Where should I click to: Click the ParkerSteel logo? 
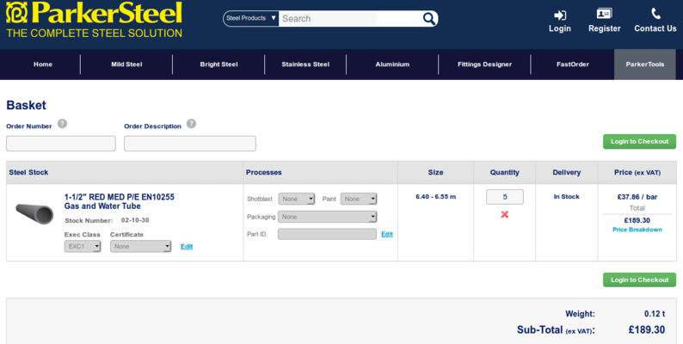coord(94,20)
